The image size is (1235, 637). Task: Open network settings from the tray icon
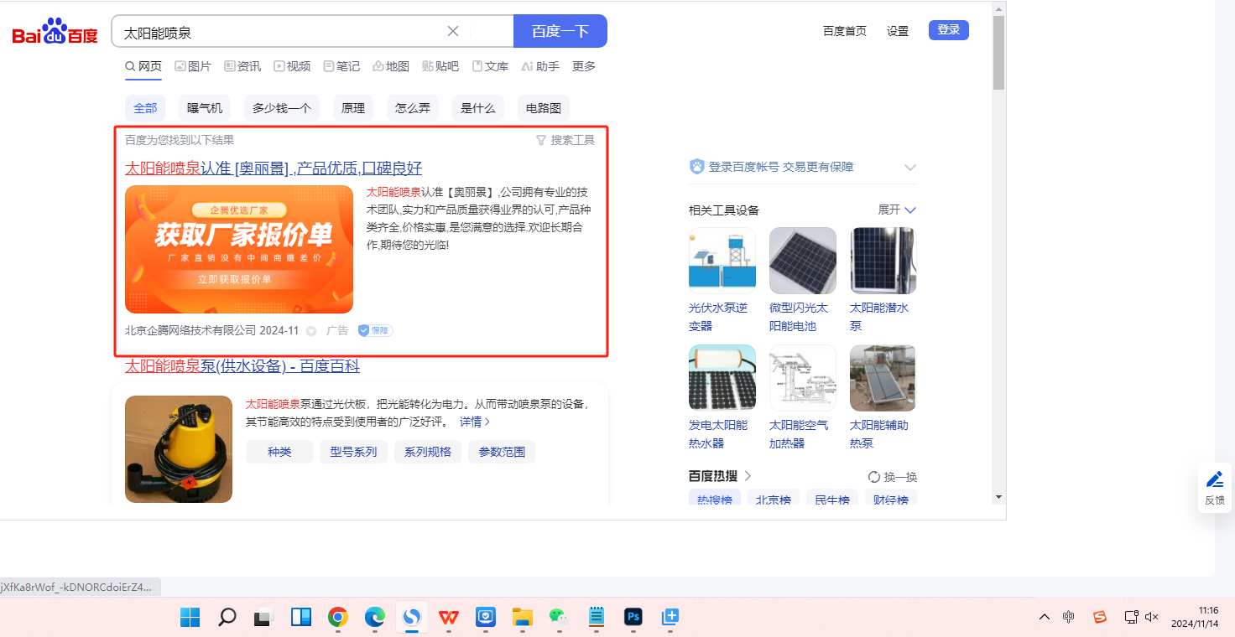[1131, 617]
